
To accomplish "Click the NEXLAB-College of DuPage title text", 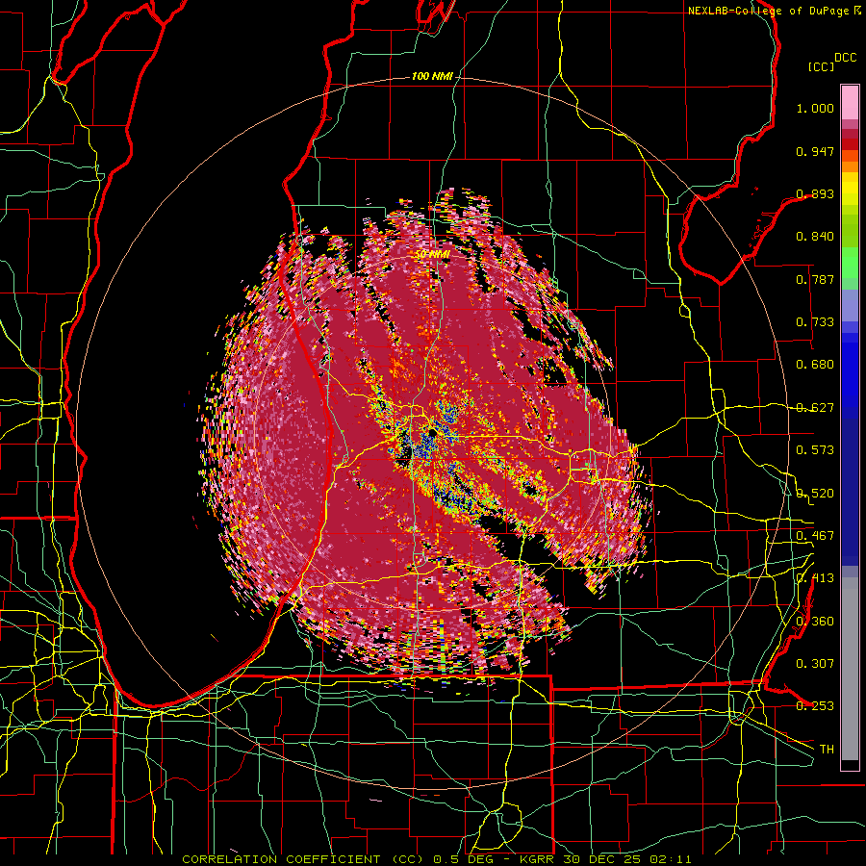I will pyautogui.click(x=774, y=11).
